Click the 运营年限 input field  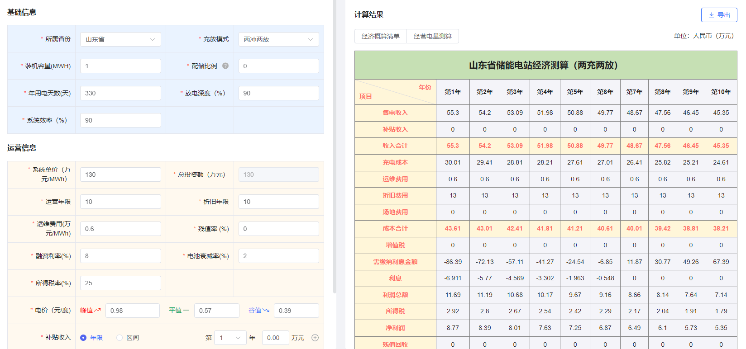tap(120, 202)
